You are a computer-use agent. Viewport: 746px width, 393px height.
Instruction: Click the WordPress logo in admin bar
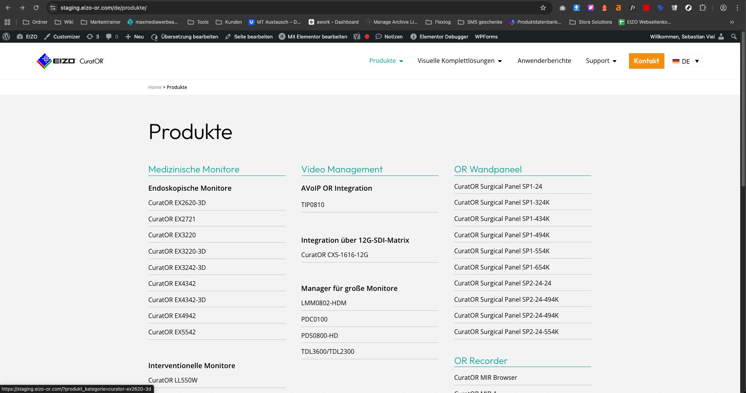[x=6, y=37]
